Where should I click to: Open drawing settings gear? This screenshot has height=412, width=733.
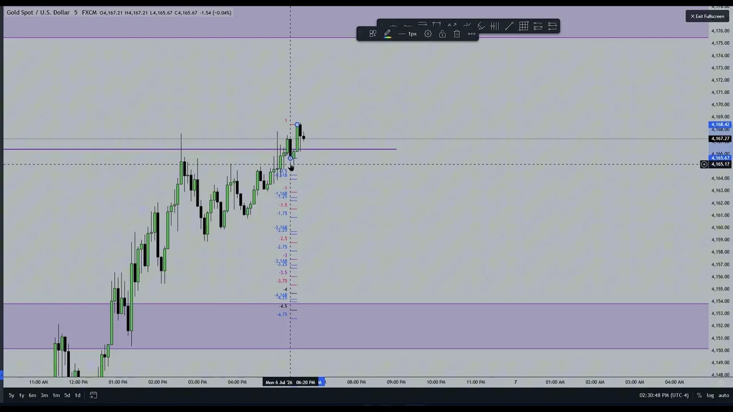tap(428, 34)
